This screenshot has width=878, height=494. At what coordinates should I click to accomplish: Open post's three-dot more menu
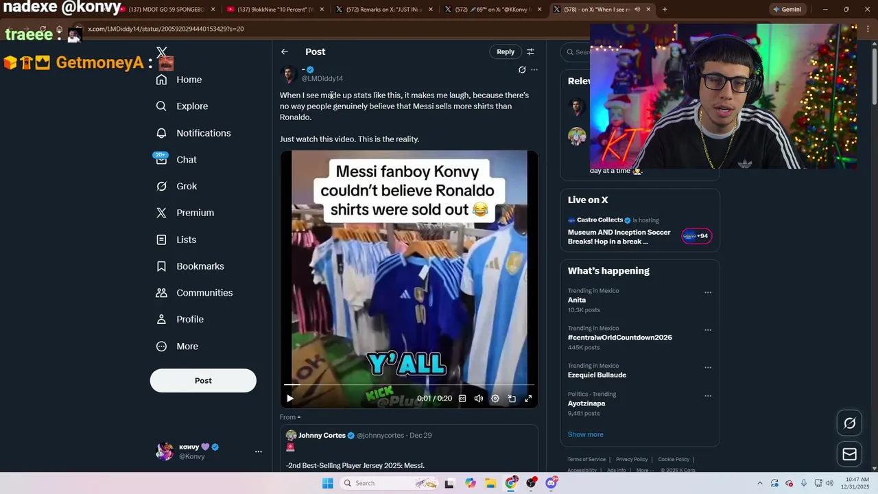534,70
